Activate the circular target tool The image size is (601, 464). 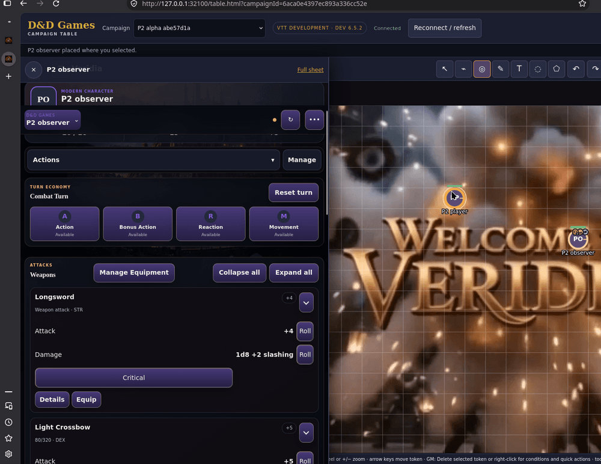[482, 69]
